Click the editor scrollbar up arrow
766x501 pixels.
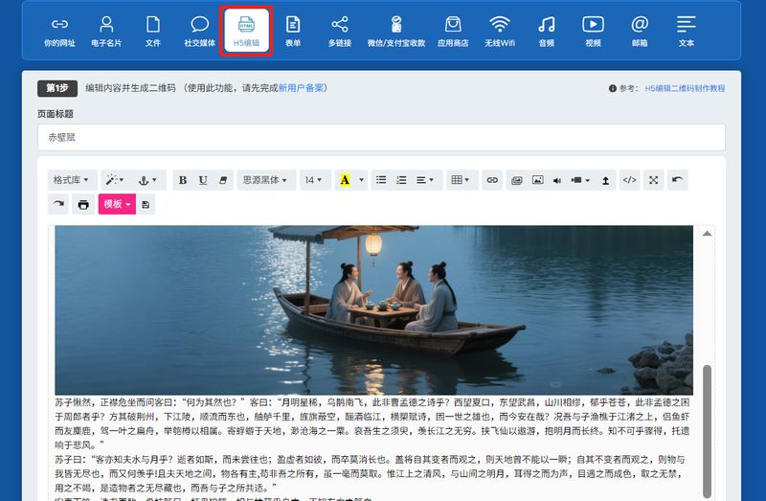point(707,234)
